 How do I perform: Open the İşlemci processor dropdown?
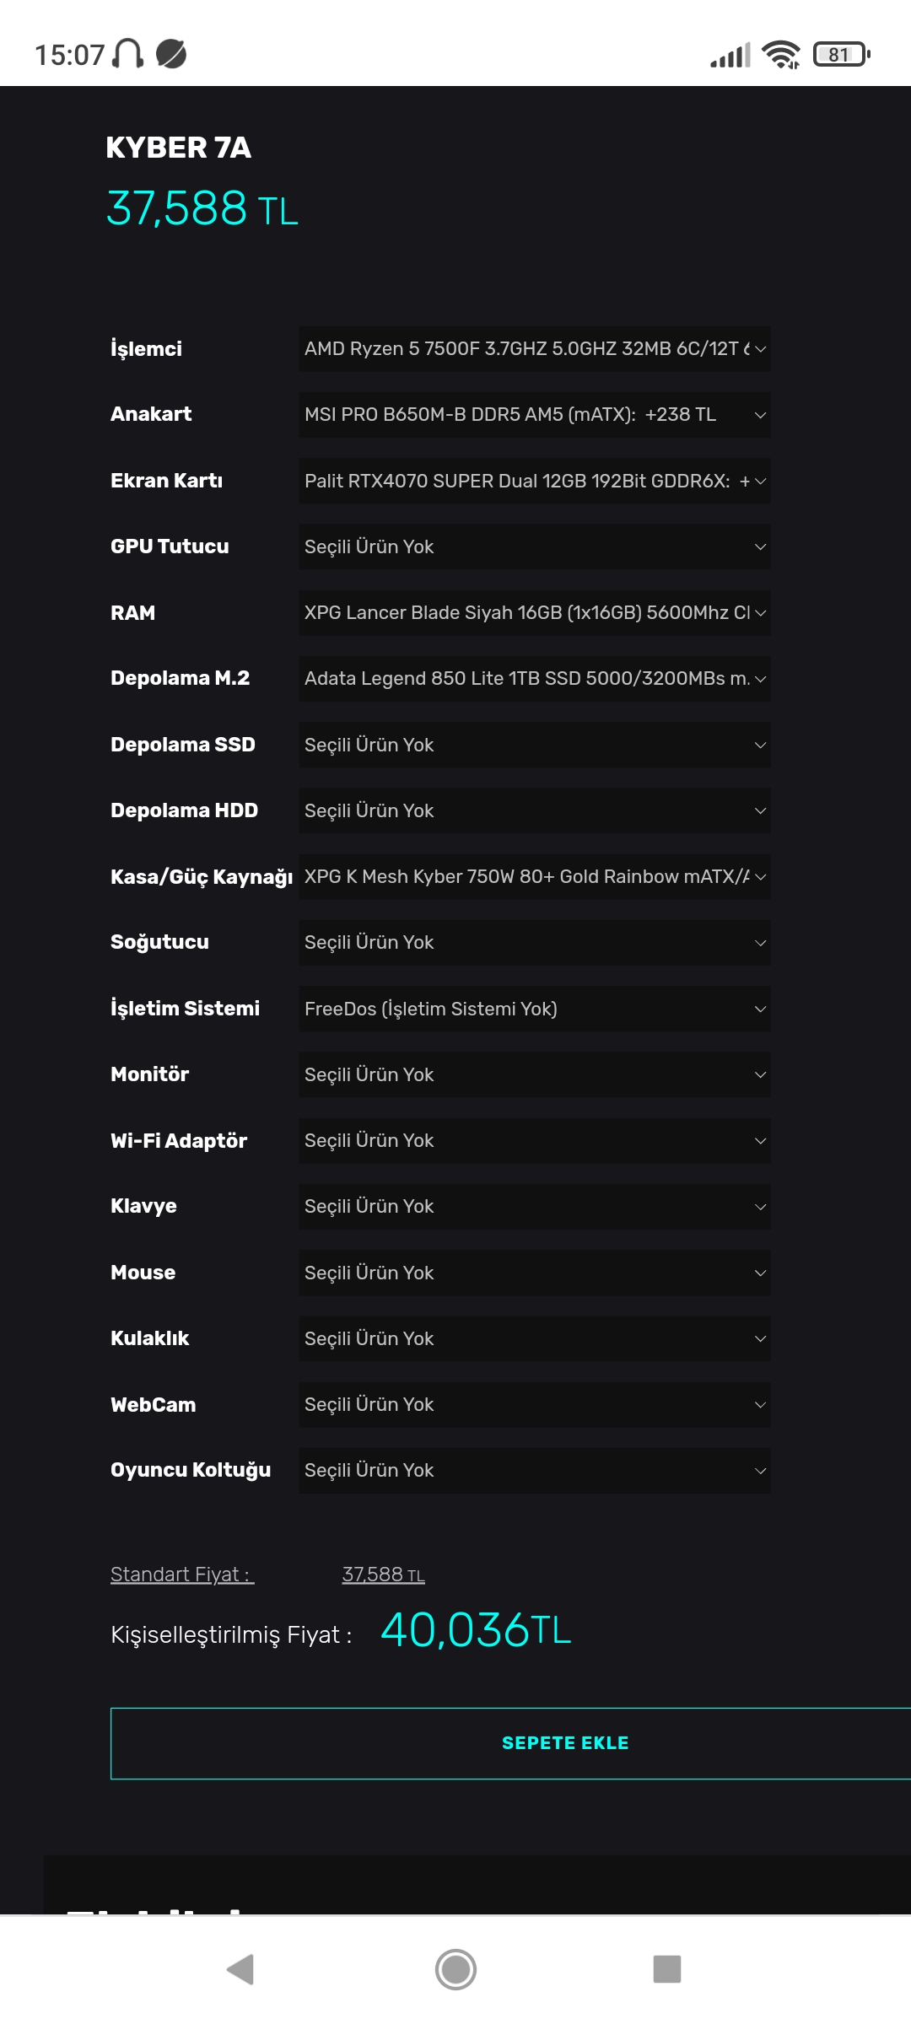(535, 349)
